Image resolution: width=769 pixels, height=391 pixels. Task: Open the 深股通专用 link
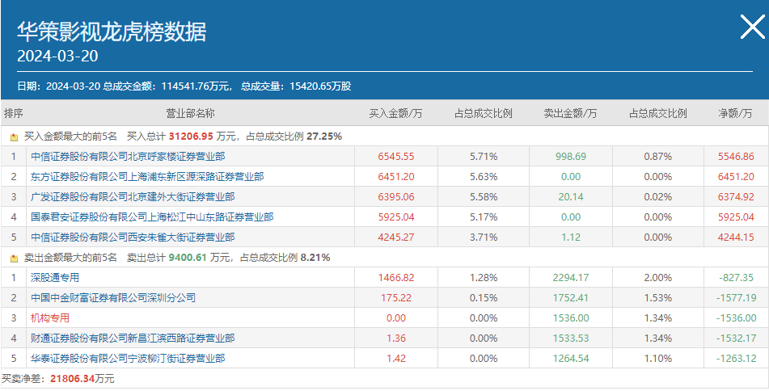54,278
